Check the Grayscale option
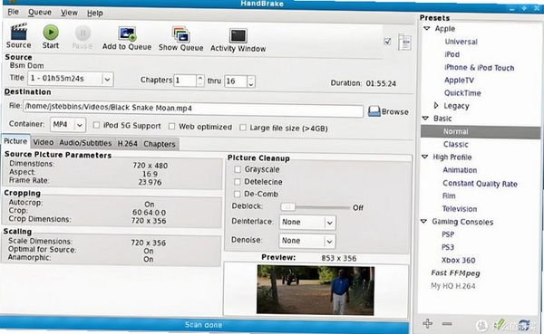This screenshot has height=334, width=544. pos(238,169)
